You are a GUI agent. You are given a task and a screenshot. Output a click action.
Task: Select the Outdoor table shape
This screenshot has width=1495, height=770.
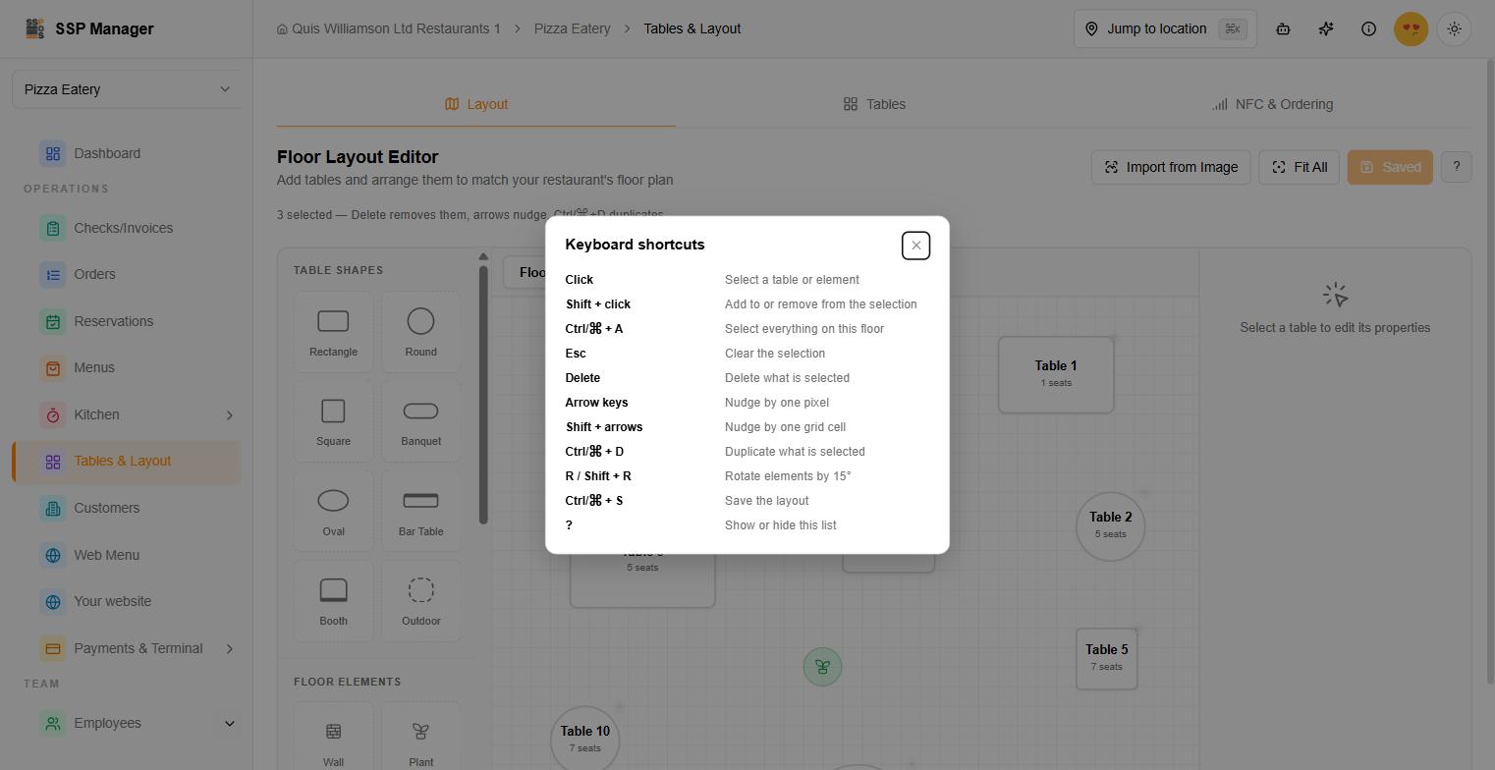coord(420,601)
